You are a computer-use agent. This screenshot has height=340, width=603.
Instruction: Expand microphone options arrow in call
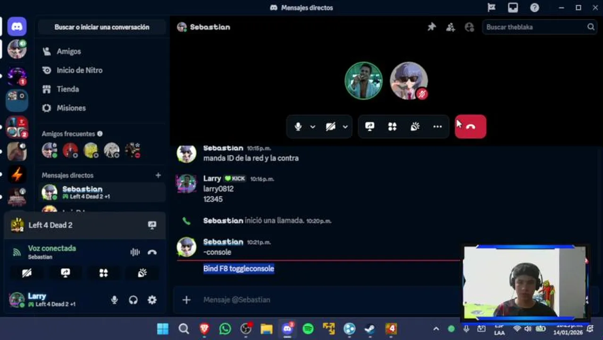[x=312, y=127]
